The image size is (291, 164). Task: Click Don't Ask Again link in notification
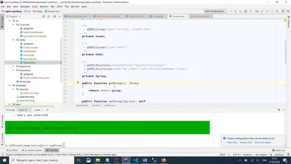[x=263, y=143]
